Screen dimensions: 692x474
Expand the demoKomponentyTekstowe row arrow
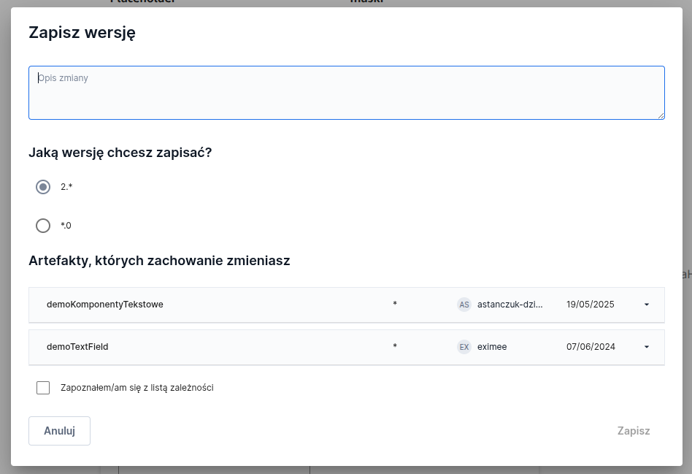coord(647,305)
